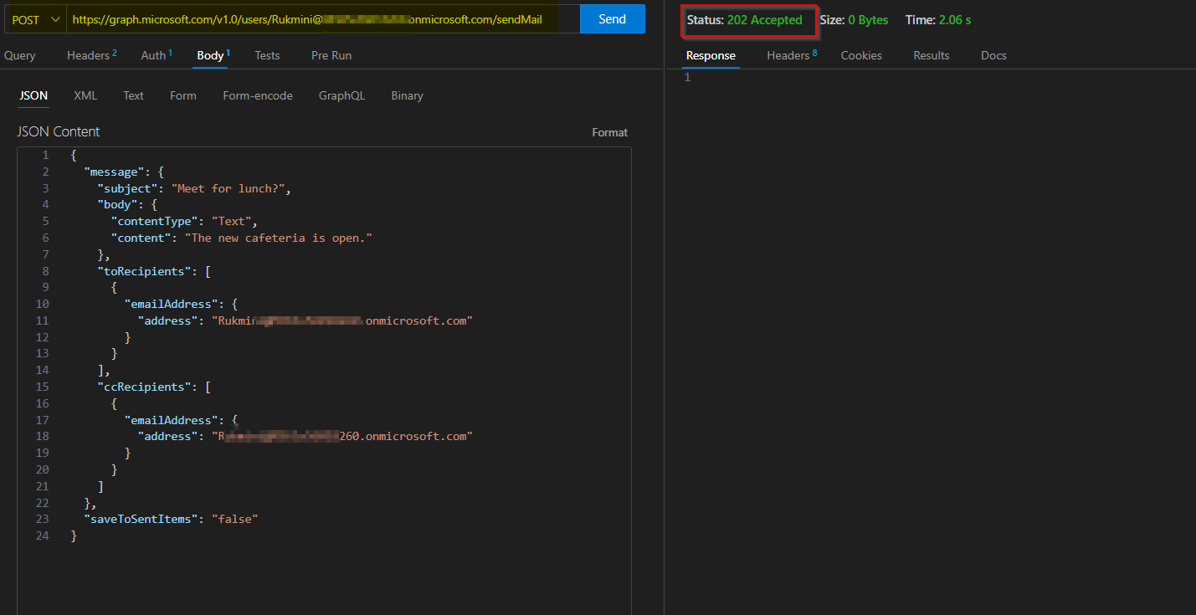Select the Form-encode body type
1196x615 pixels.
click(x=258, y=95)
